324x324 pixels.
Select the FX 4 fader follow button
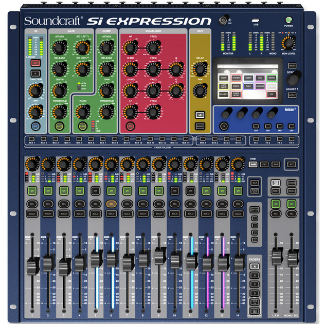(292, 139)
